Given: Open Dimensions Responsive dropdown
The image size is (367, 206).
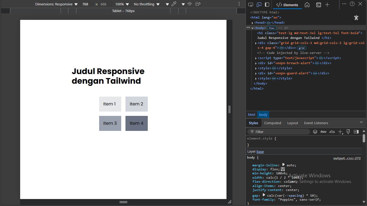Looking at the screenshot, I should click(x=56, y=4).
